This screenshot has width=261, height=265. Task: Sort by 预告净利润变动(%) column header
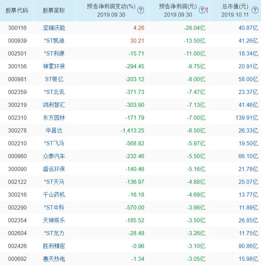point(111,10)
